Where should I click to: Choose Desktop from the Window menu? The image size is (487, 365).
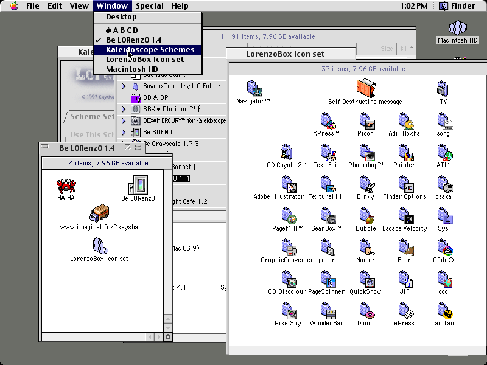pyautogui.click(x=148, y=17)
